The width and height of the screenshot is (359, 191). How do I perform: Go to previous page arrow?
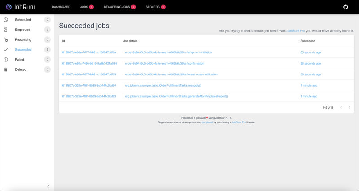pos(341,107)
